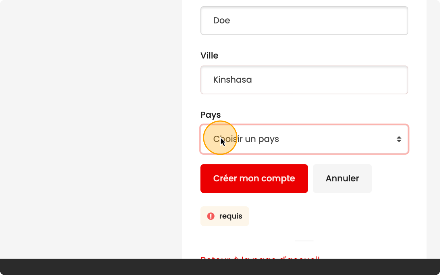Viewport: 440px width, 275px height.
Task: Click the 'requis' error message badge
Action: tap(225, 216)
